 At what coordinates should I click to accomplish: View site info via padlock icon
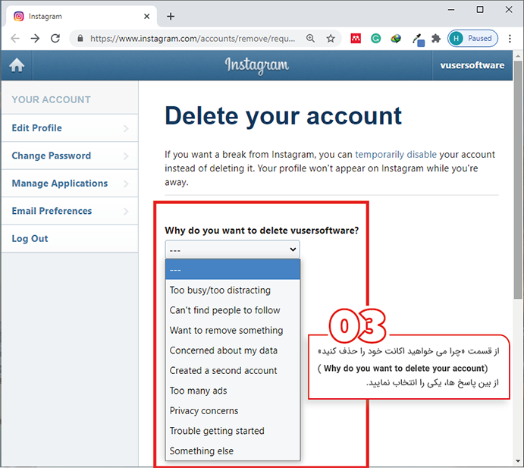80,39
